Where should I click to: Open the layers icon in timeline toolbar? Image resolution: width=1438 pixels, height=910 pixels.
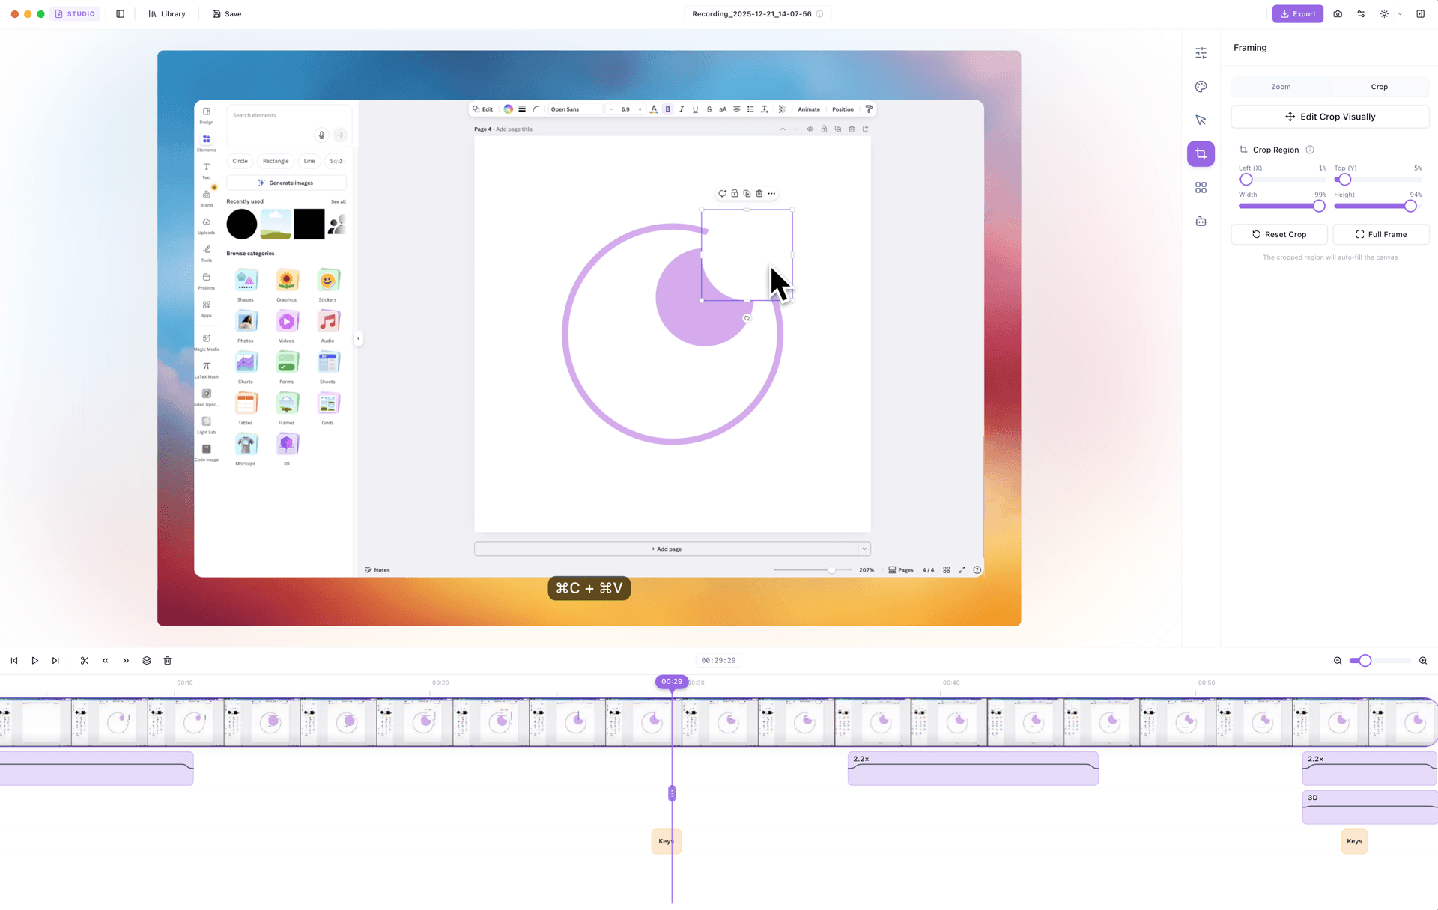point(147,661)
